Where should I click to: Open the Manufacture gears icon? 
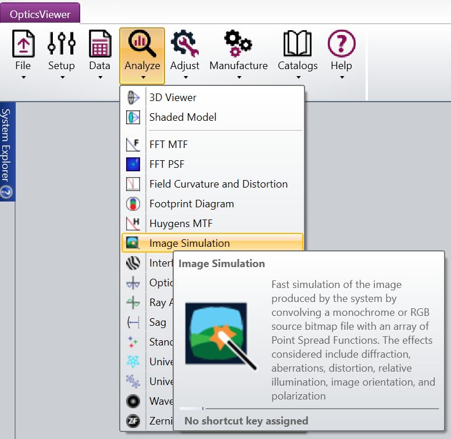(238, 44)
